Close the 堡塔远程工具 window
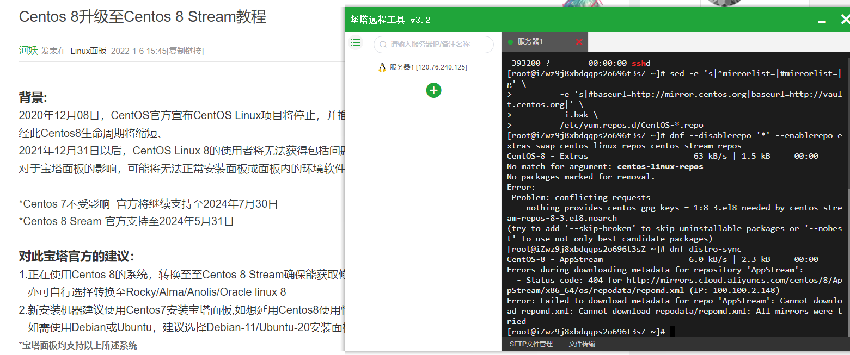The image size is (850, 355). (845, 20)
